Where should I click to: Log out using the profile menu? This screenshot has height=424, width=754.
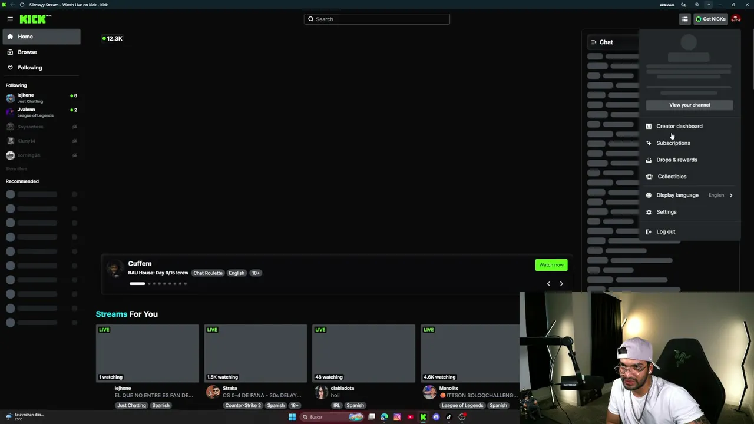pyautogui.click(x=689, y=231)
